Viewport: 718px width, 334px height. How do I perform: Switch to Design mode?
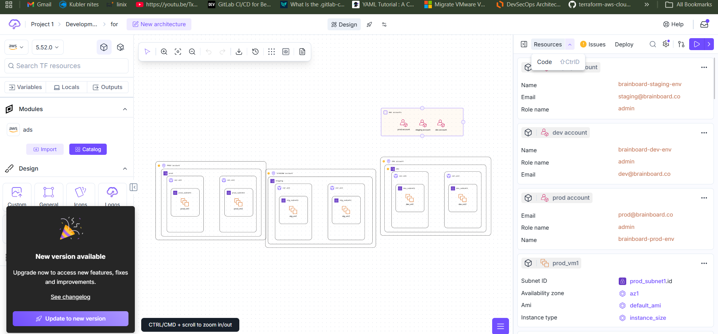point(344,24)
